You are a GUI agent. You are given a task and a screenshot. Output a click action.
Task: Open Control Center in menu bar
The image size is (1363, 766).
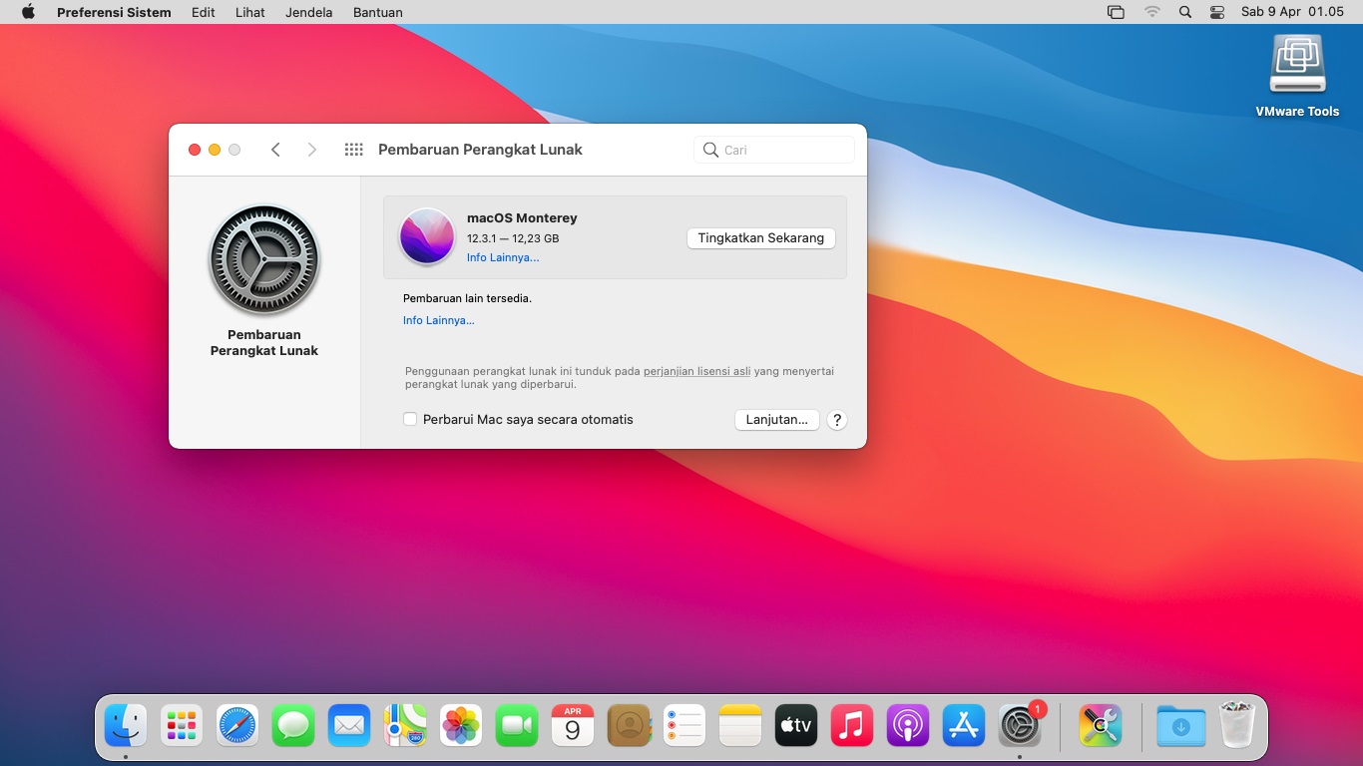point(1217,12)
